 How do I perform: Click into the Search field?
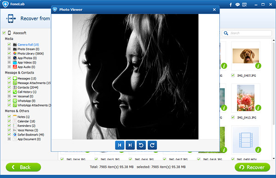coord(247,33)
